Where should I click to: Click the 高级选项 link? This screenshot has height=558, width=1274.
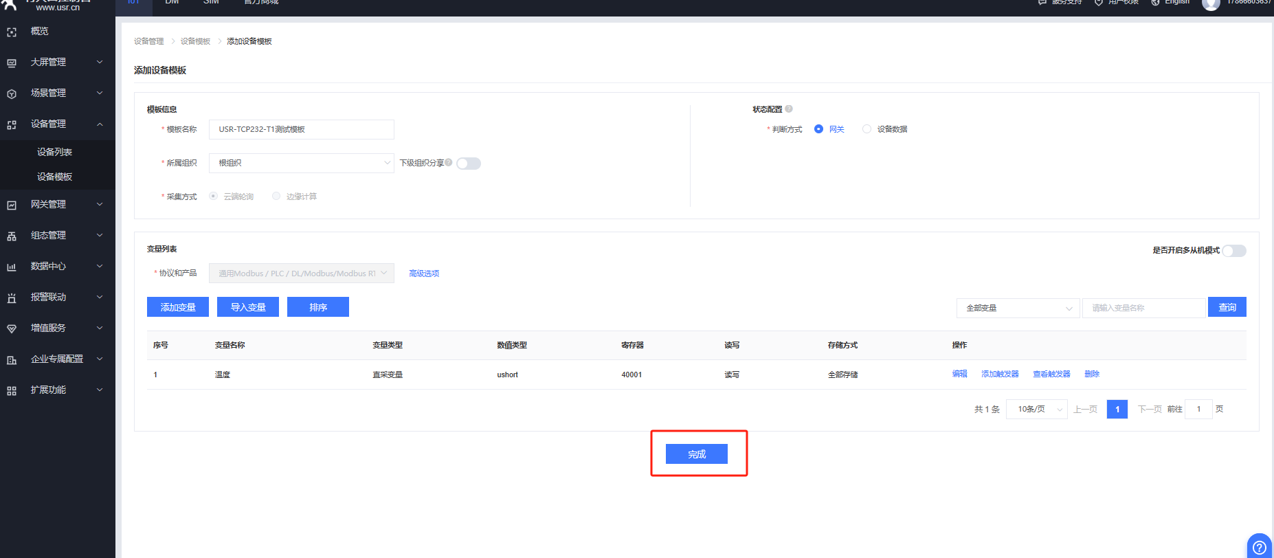coord(424,274)
